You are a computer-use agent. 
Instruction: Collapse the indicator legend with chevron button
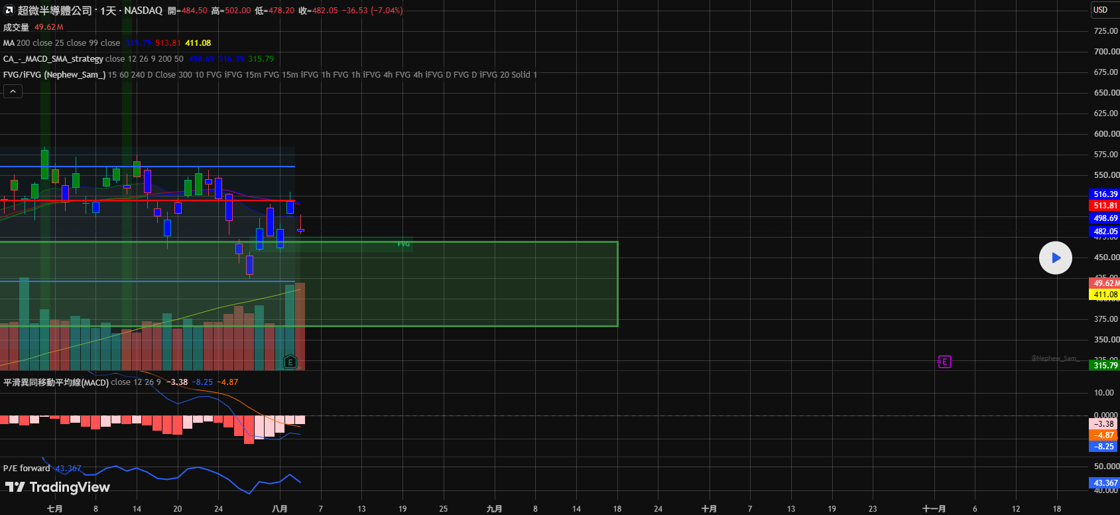tap(13, 92)
